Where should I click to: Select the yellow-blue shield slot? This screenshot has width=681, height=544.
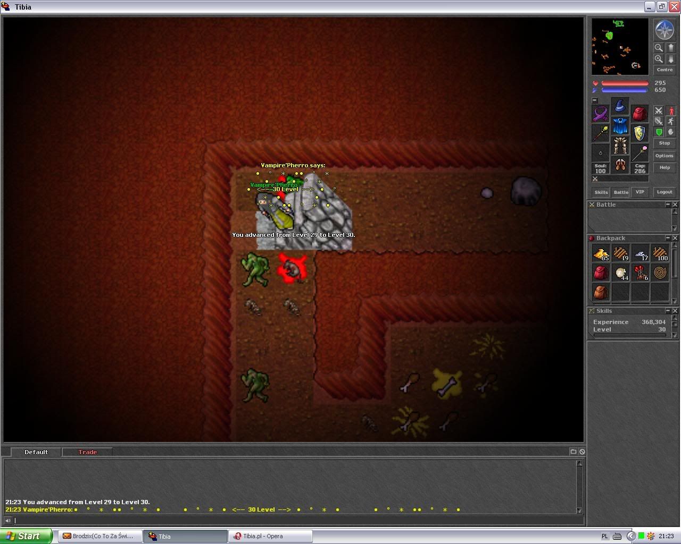click(x=640, y=133)
